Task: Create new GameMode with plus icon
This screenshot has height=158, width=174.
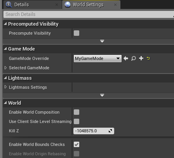Action: tap(141, 58)
